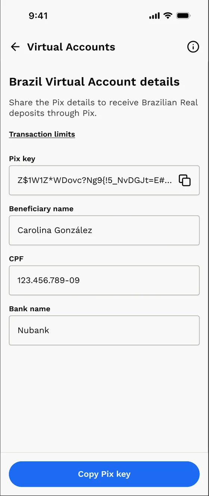Tap the battery indicator icon

coord(184,16)
